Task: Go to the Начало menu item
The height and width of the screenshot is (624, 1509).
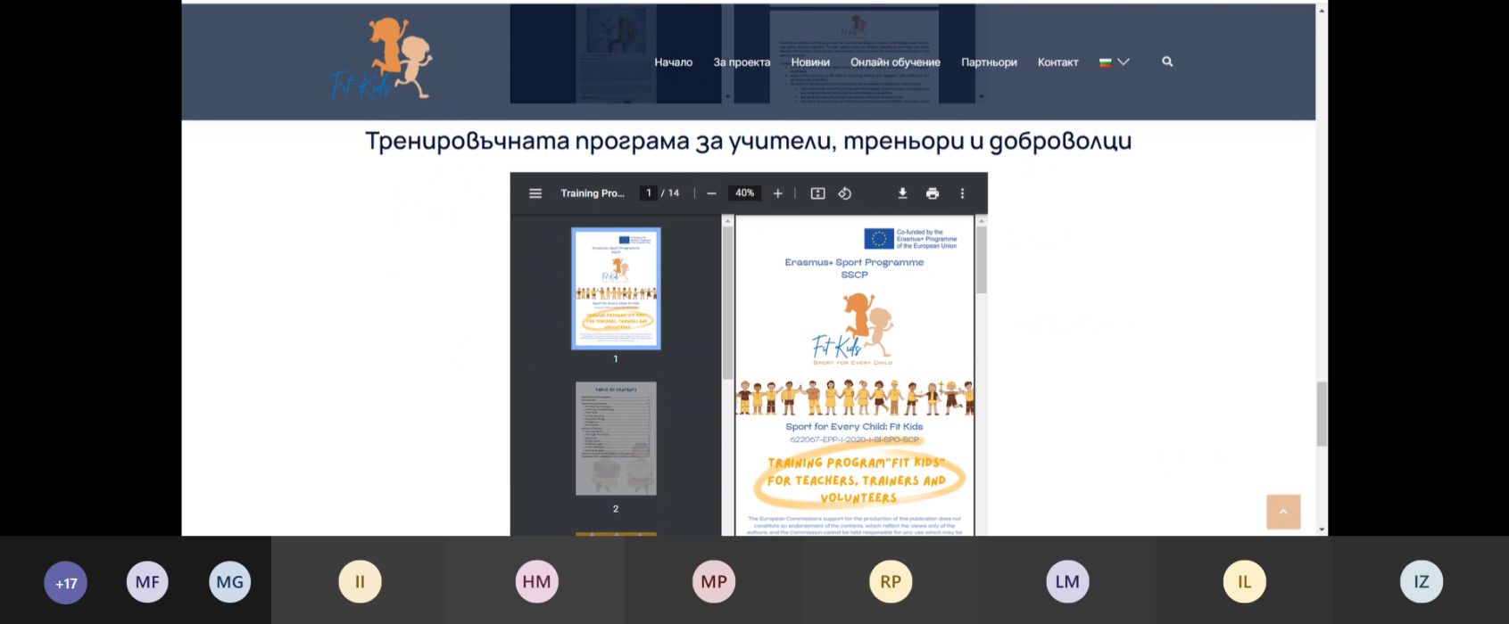Action: tap(674, 62)
